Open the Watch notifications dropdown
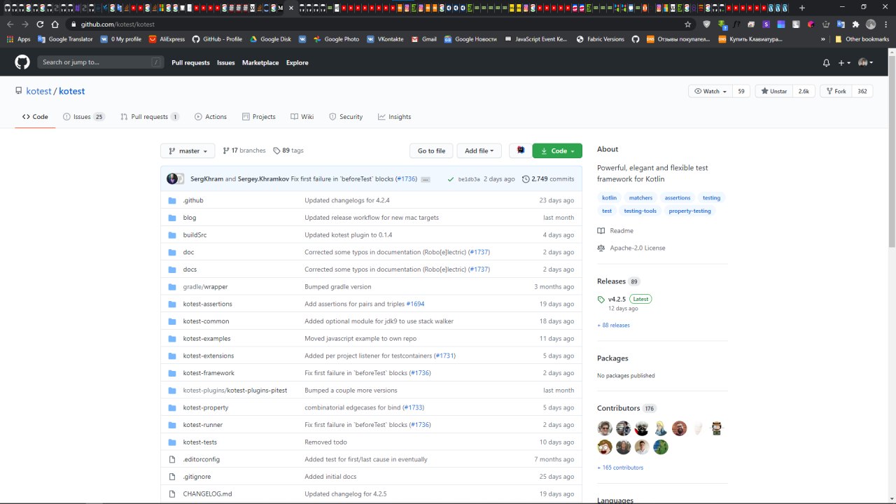This screenshot has width=896, height=504. coord(710,91)
